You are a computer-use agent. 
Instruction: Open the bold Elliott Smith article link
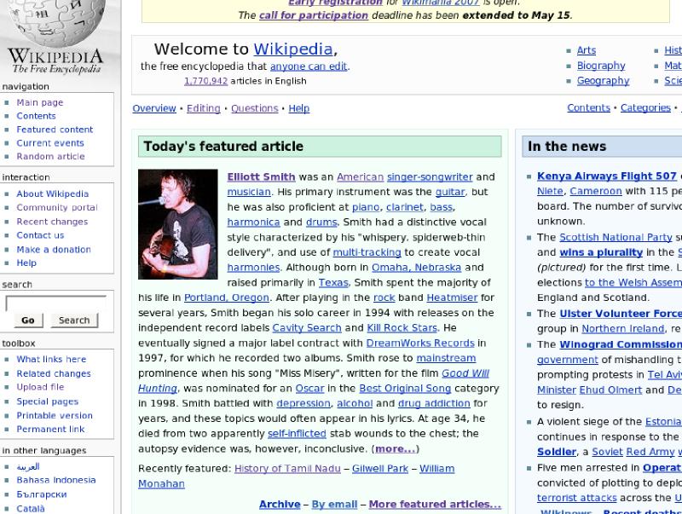pyautogui.click(x=261, y=177)
